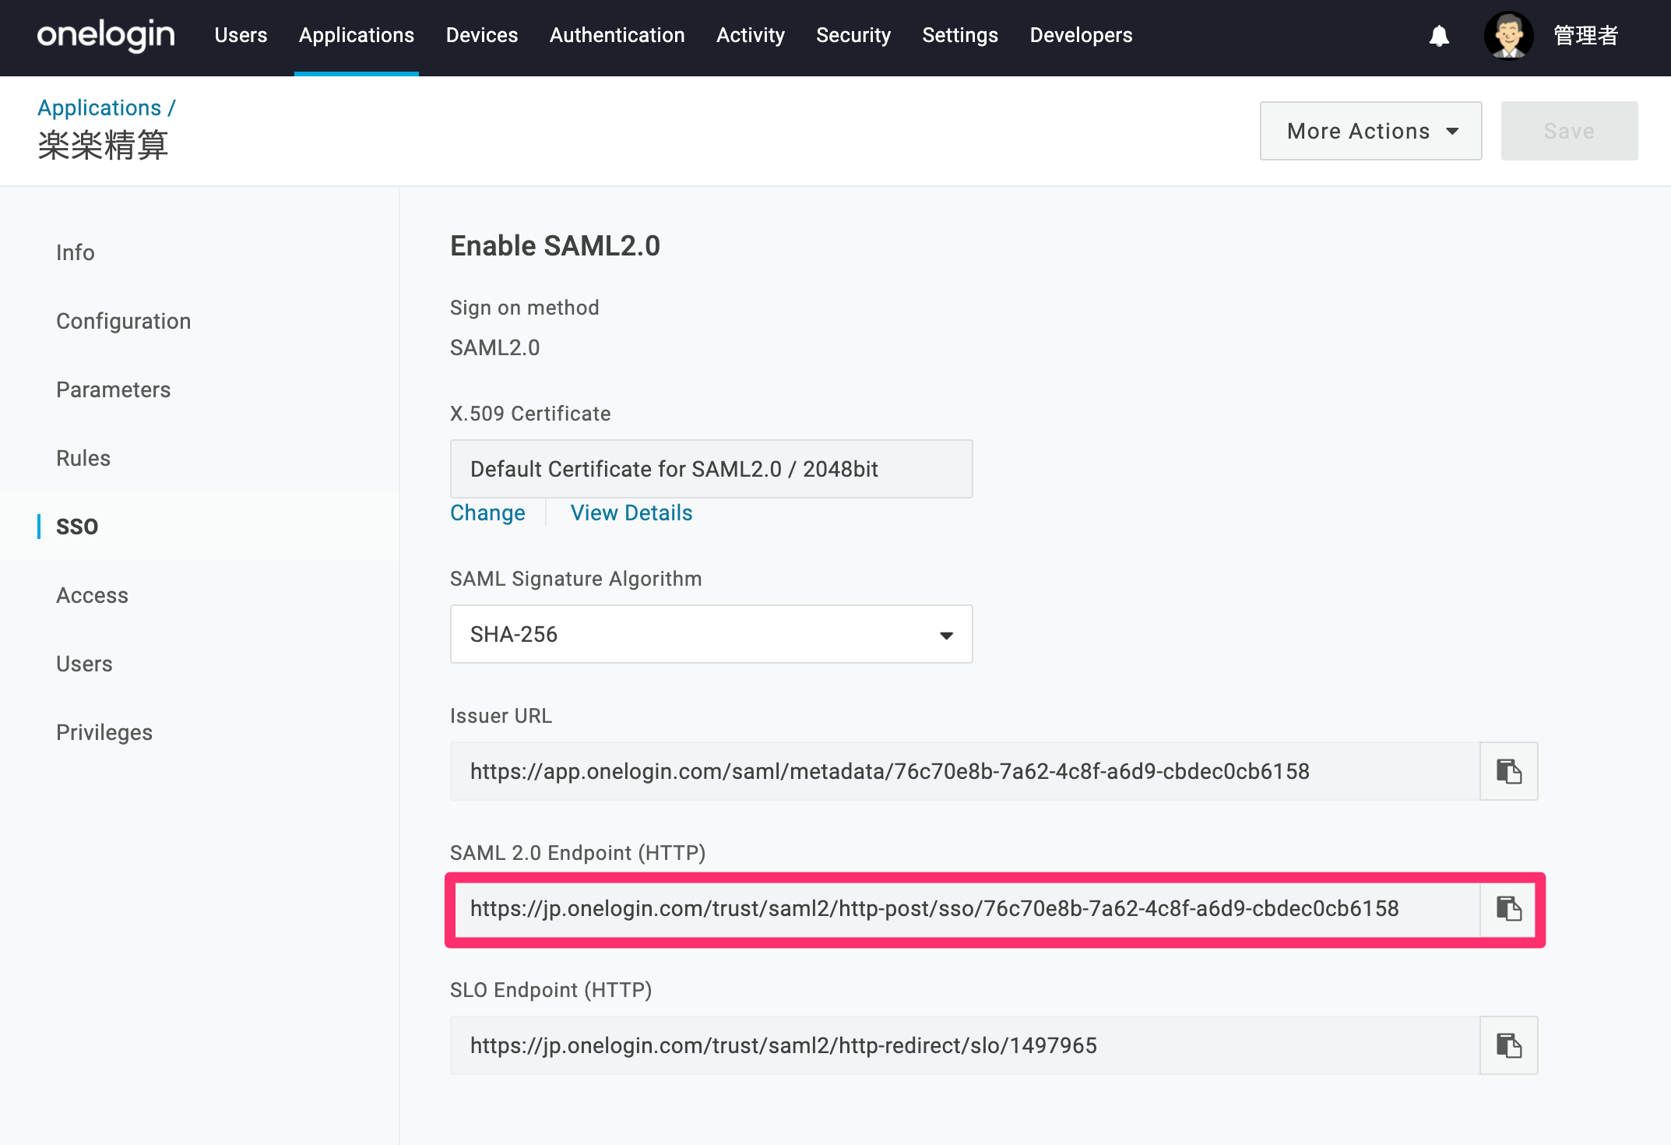This screenshot has width=1671, height=1145.
Task: Click the Change certificate link
Action: point(487,513)
